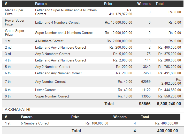184x134 pixels.
Task: Click 'Super Number and 4 Numbers Correct'
Action: tap(64, 33)
